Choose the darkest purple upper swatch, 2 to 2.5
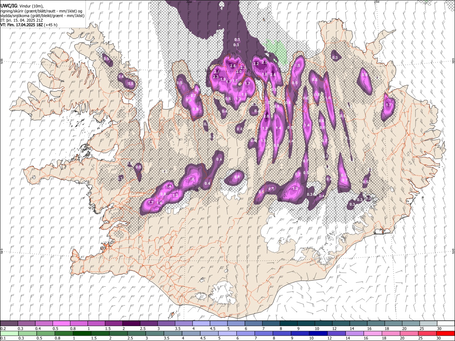 pyautogui.click(x=131, y=324)
